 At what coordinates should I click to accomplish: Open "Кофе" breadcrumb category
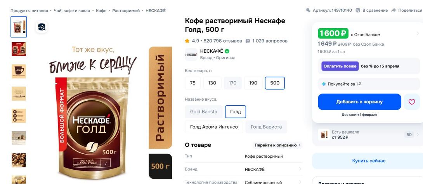coord(101,10)
